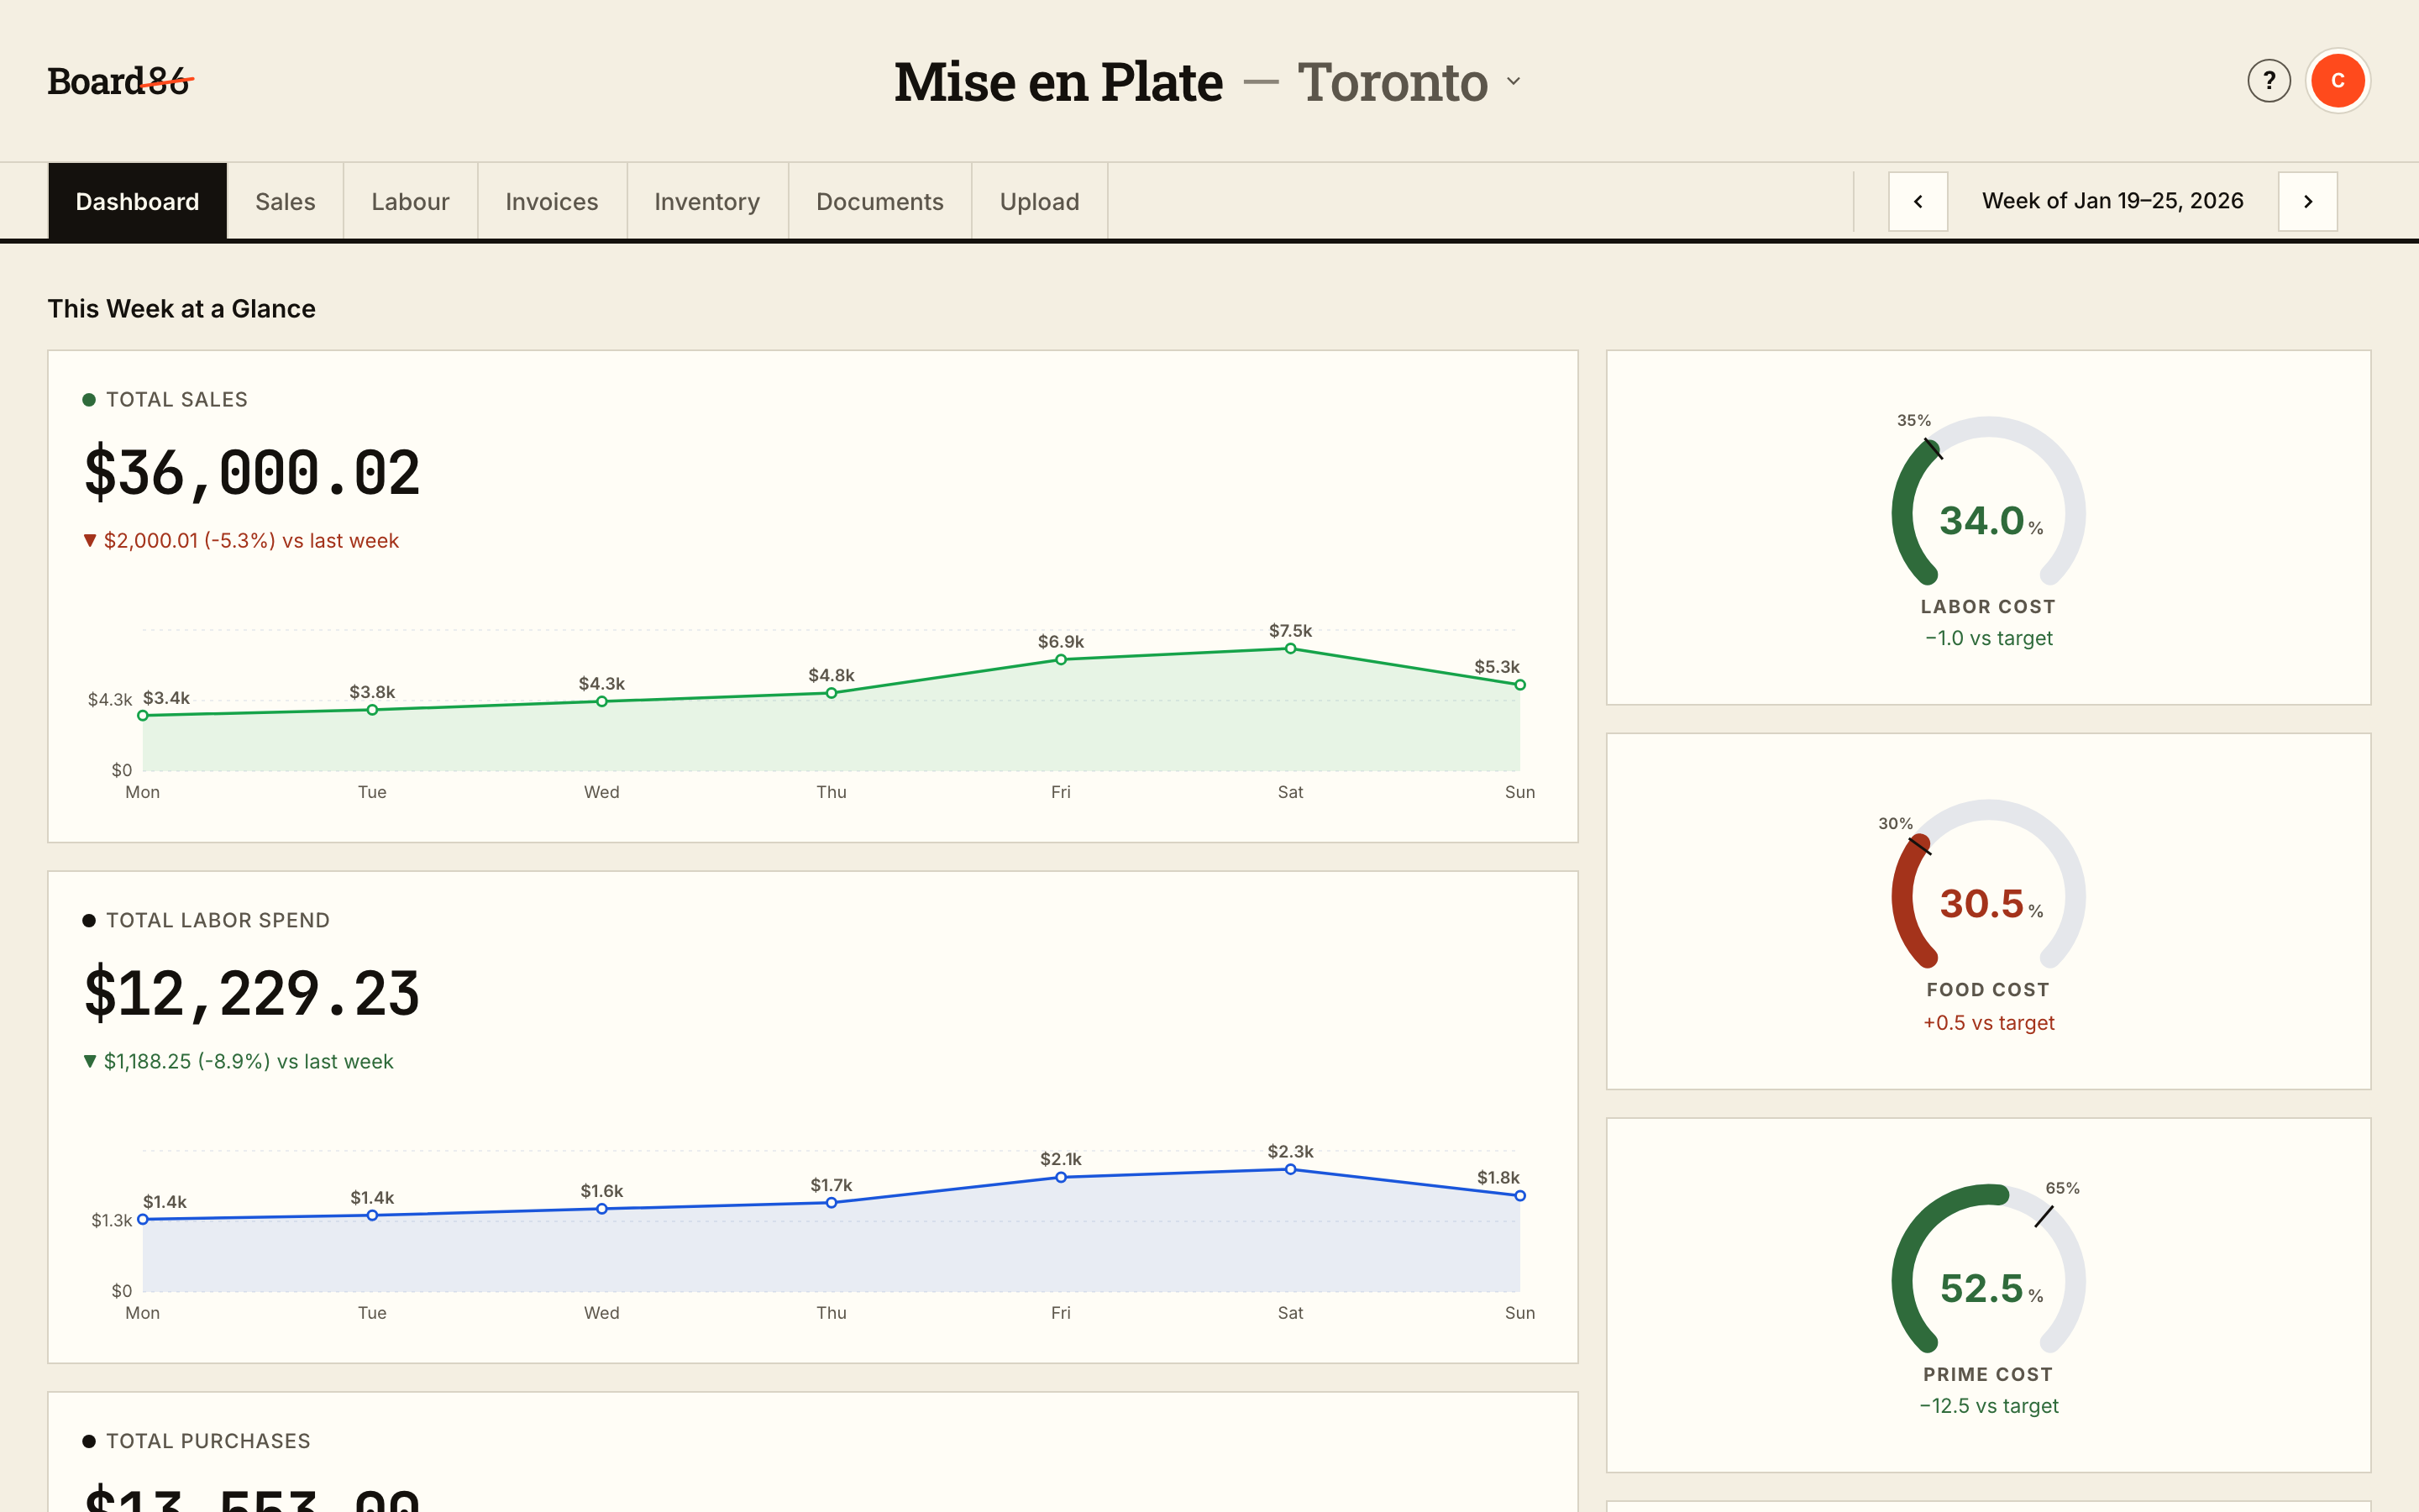Click the labor chart Sun $1.8k point
The image size is (2419, 1512).
coord(1519,1196)
